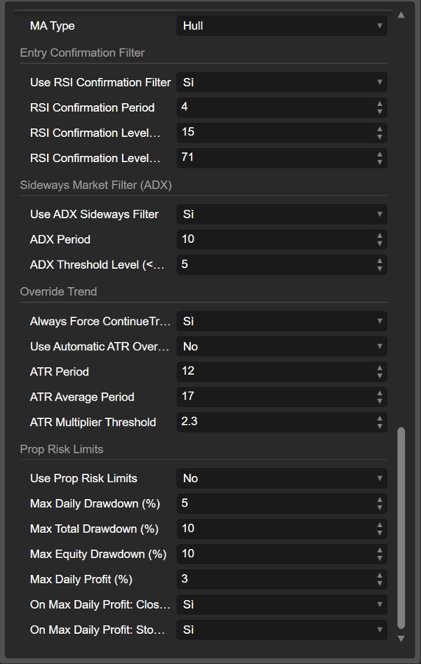Click scrollbar up arrow at top
Screen dimensions: 421x664
(x=401, y=15)
